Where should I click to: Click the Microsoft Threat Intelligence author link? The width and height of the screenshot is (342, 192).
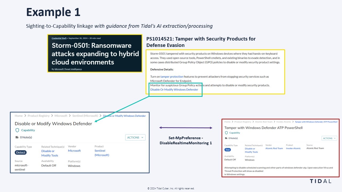(x=68, y=69)
